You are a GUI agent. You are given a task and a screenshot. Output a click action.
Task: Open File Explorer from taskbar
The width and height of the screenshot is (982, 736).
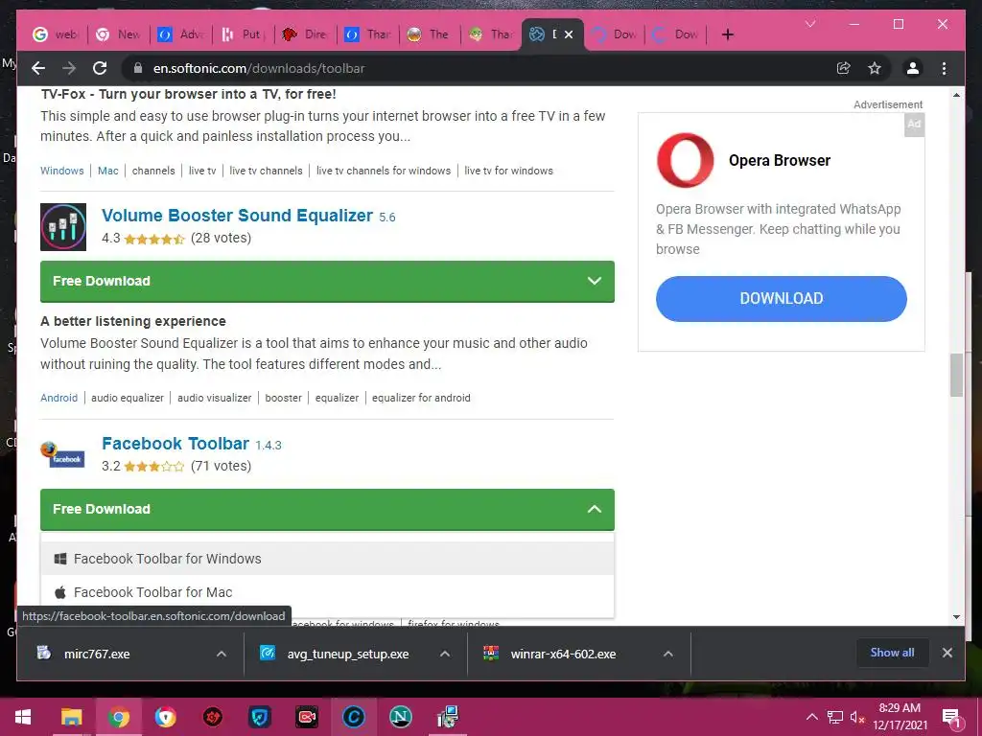point(71,717)
